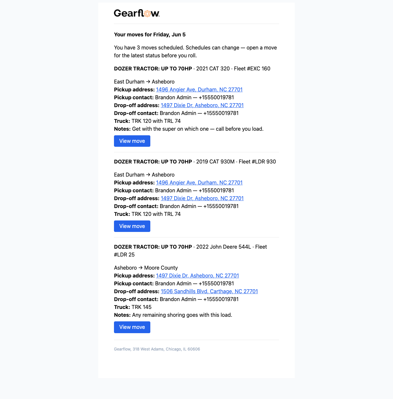The height and width of the screenshot is (399, 393).
Task: Open the pickup address link for the CAT 930M move
Action: 199,182
